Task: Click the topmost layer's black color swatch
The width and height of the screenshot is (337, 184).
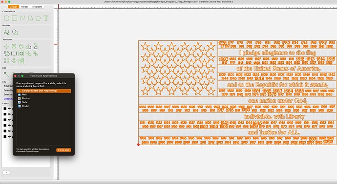Action: (x=5, y=109)
